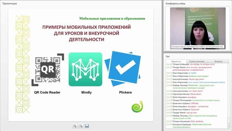Screen dimensions: 232x131
Task: Select елена репникова's только пдд учила message
Action: 185,79
